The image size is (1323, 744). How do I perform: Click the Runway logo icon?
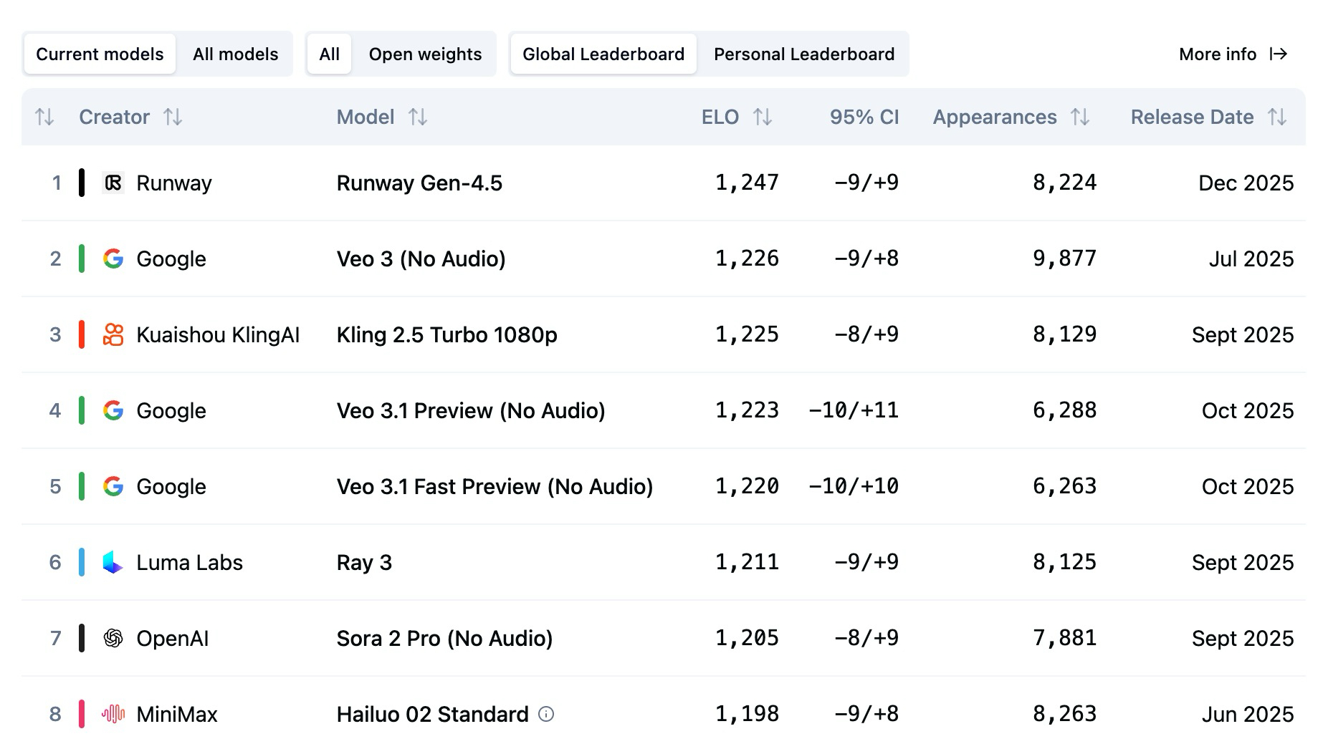coord(113,183)
